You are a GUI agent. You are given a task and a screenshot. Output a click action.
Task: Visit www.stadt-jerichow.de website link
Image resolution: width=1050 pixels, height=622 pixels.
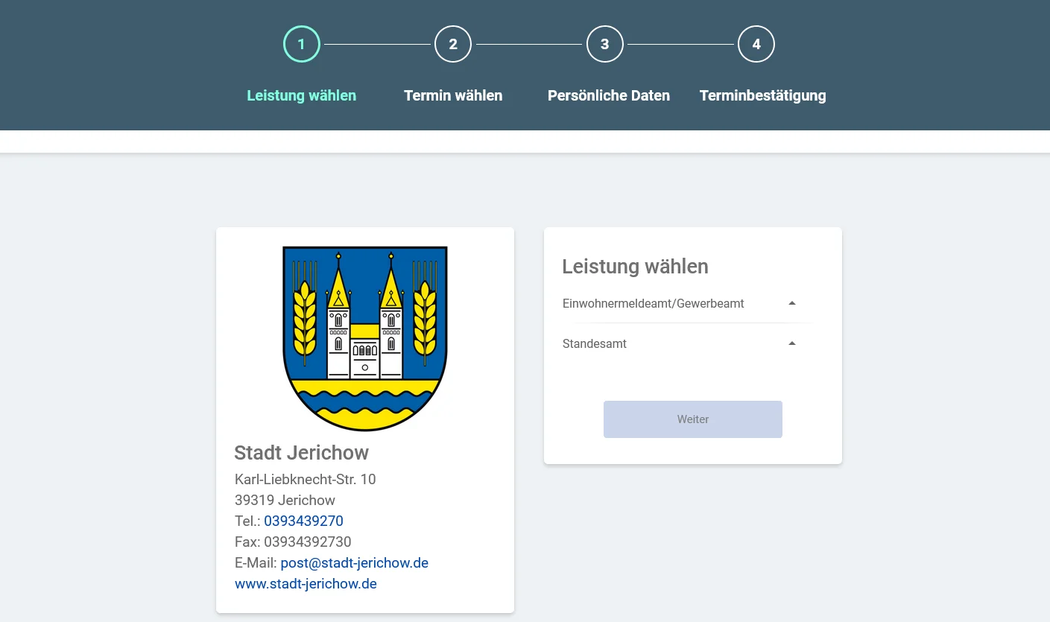click(x=306, y=583)
